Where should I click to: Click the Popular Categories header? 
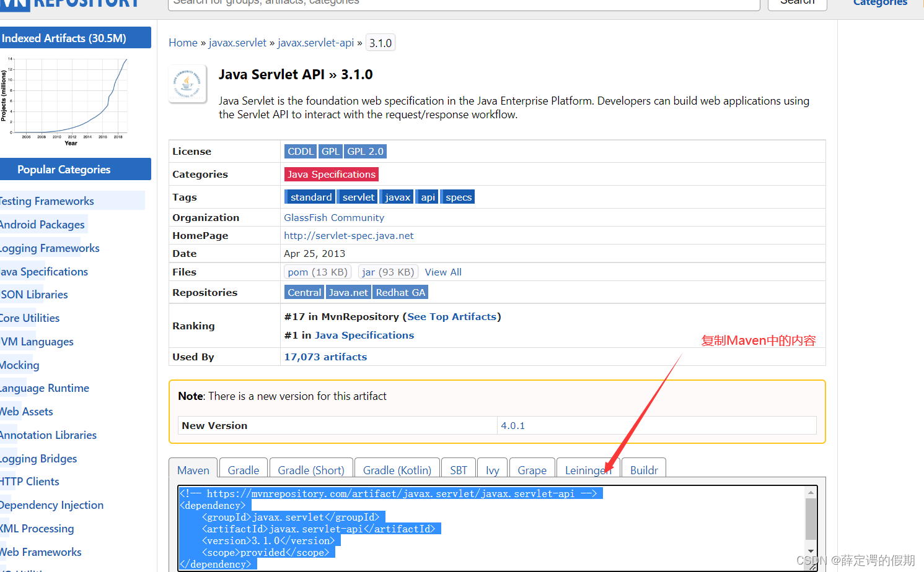(75, 169)
